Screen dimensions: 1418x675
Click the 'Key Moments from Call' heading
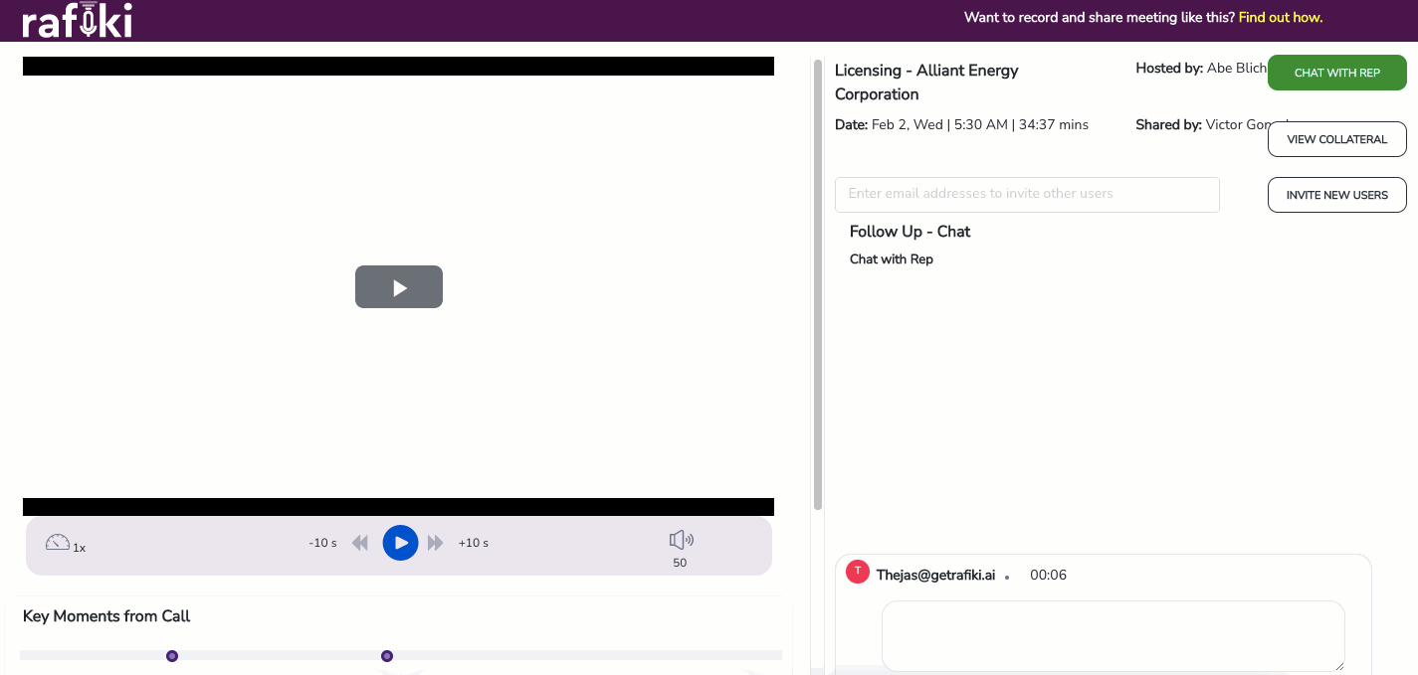coord(106,616)
